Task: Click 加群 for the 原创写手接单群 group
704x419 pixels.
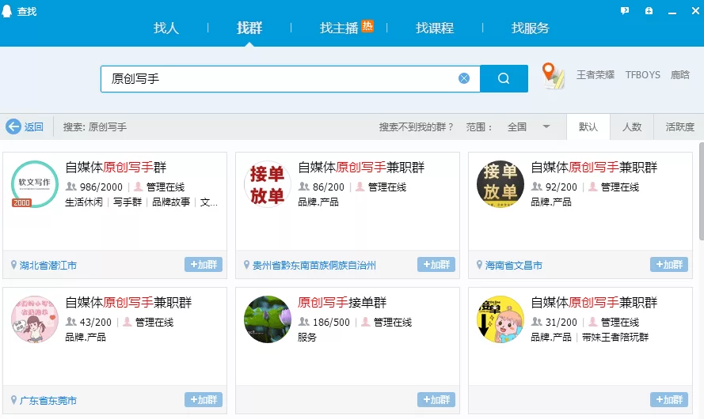Action: [436, 400]
